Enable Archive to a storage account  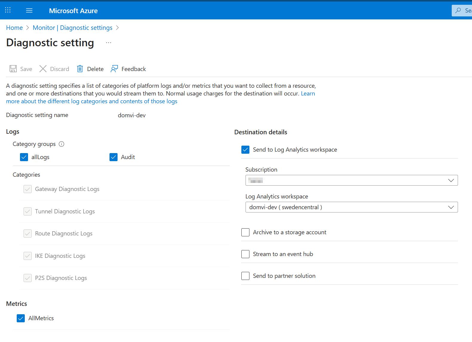click(245, 232)
